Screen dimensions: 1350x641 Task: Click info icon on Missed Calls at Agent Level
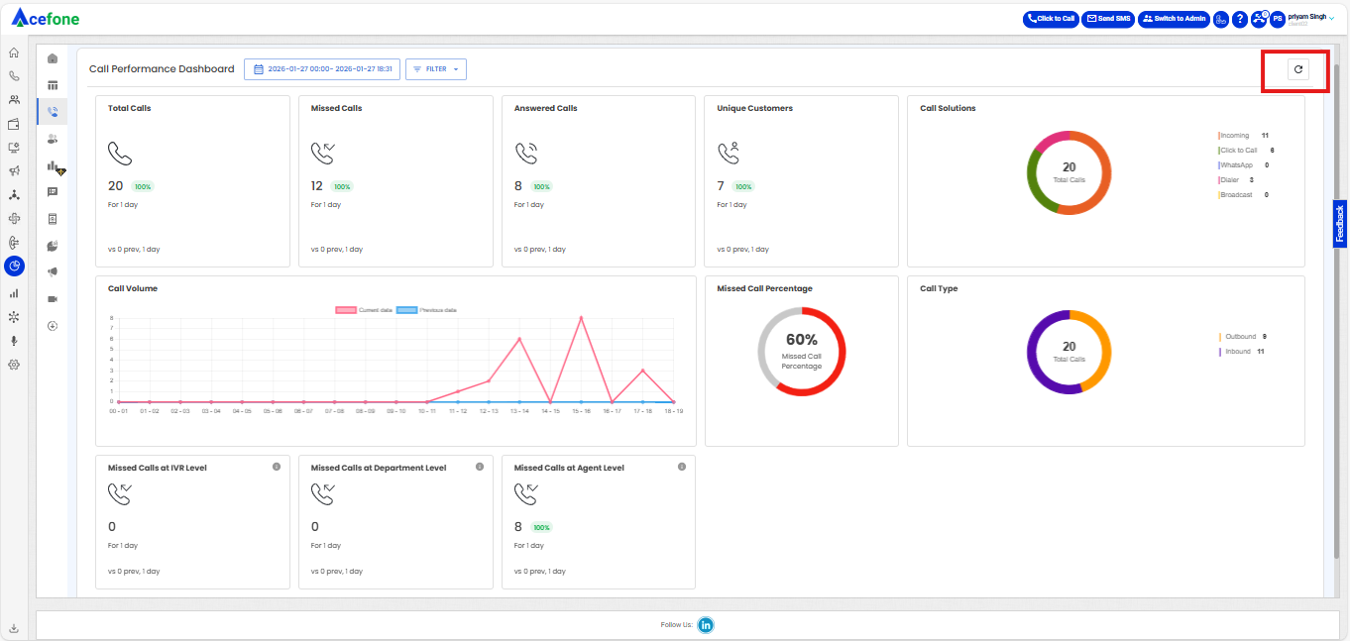click(x=682, y=467)
